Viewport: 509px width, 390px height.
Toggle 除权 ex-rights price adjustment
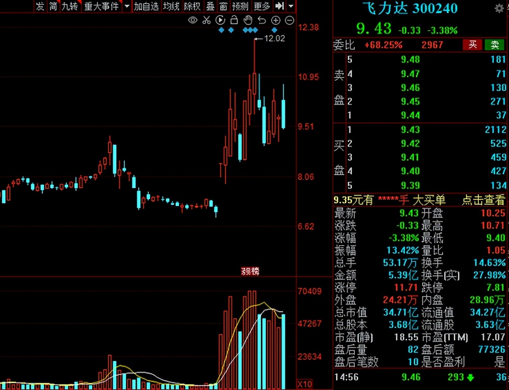(x=192, y=6)
